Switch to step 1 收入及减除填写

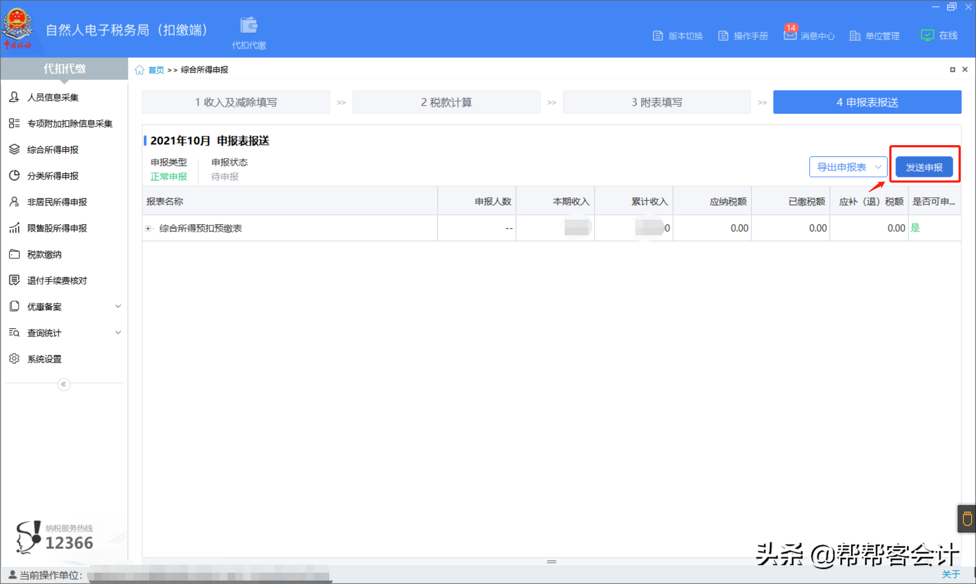[236, 102]
